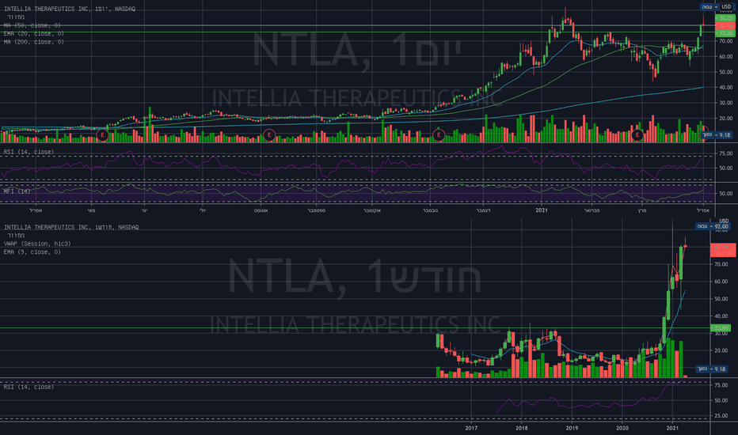
Task: Select the MA (200, close, 0) indicator legend
Action: coord(34,43)
